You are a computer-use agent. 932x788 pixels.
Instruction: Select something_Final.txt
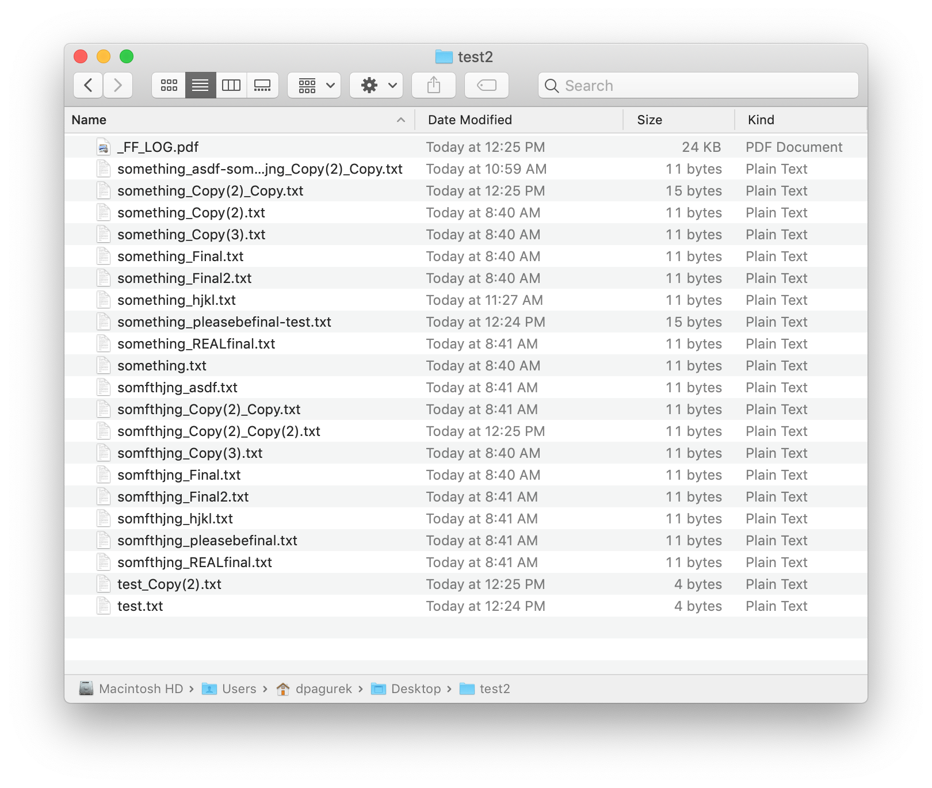pyautogui.click(x=181, y=257)
